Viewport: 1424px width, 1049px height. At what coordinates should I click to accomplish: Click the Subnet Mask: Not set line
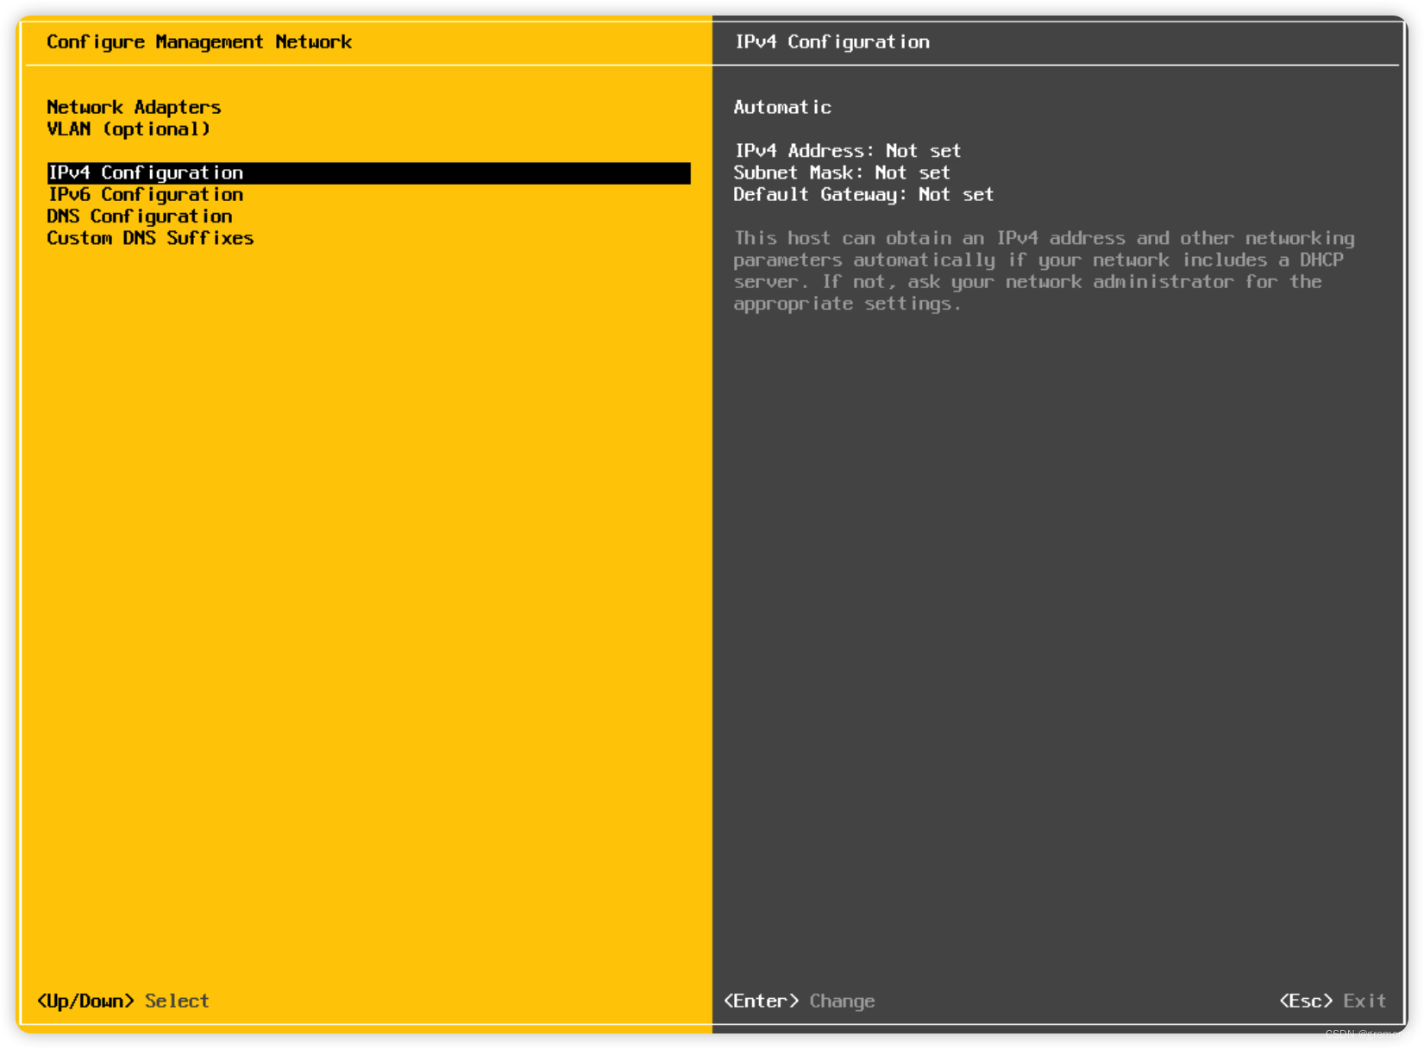[x=841, y=173]
